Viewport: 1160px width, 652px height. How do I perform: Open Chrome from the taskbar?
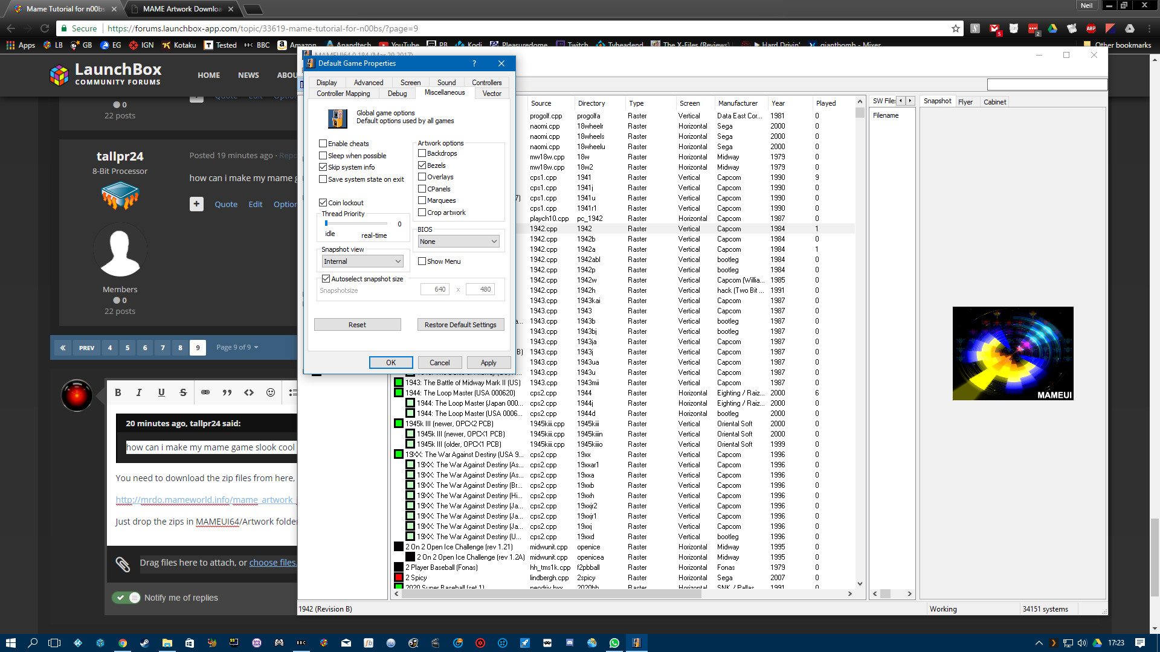point(123,643)
